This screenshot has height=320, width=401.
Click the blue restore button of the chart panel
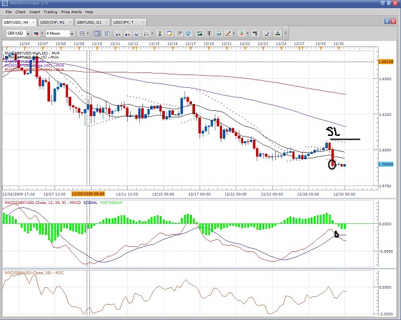[387, 21]
